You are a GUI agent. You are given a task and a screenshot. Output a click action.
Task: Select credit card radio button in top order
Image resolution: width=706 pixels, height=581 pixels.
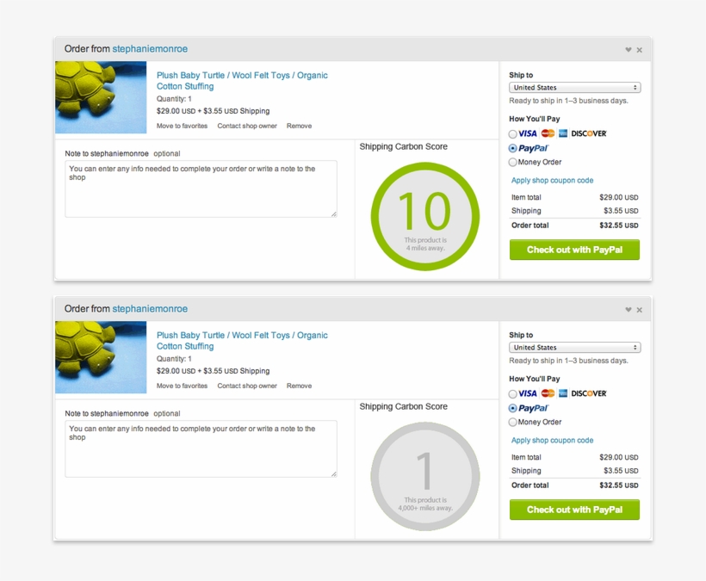pyautogui.click(x=512, y=134)
